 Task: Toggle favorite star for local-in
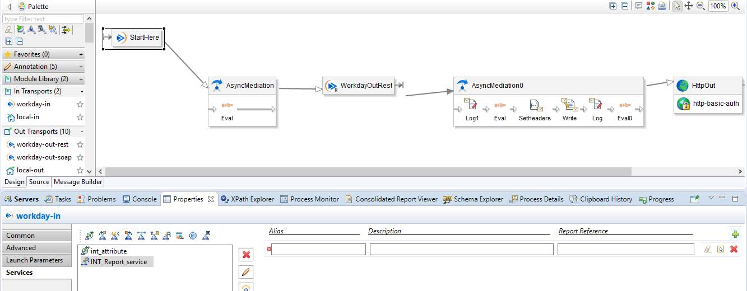click(x=80, y=117)
